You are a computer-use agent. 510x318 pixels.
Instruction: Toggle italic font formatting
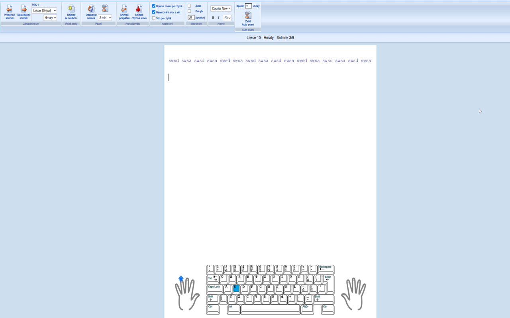(218, 18)
